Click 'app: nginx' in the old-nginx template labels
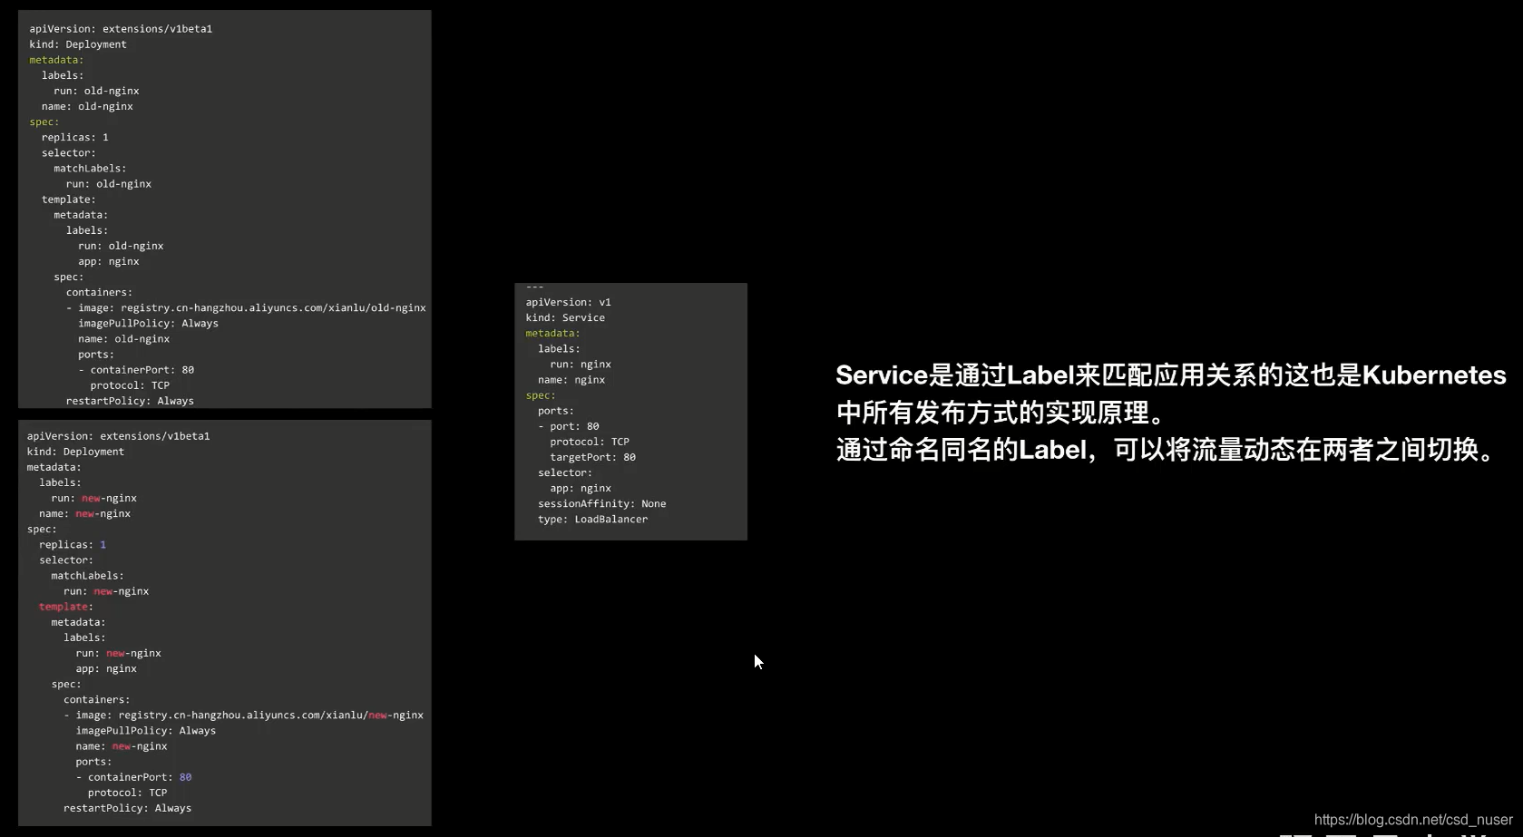Viewport: 1523px width, 837px height. tap(109, 261)
